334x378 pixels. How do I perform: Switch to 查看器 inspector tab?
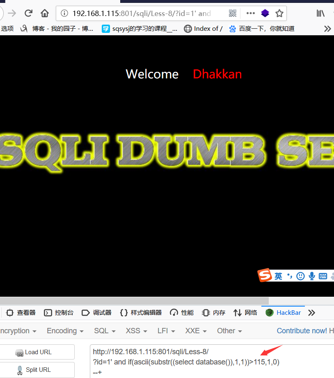[x=21, y=313]
